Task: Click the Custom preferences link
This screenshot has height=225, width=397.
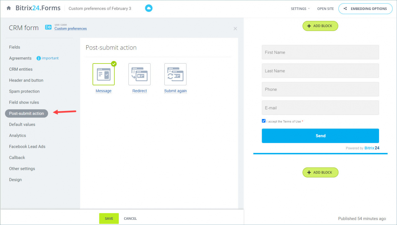Action: point(71,29)
